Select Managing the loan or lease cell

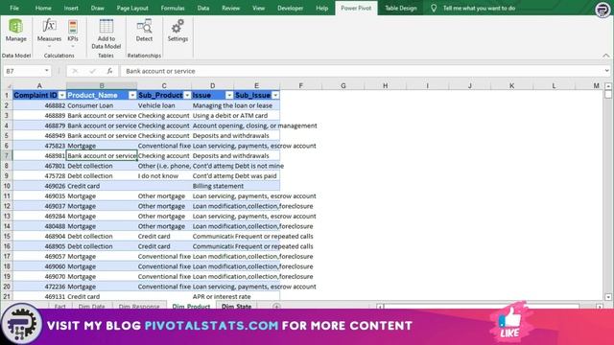pyautogui.click(x=213, y=105)
